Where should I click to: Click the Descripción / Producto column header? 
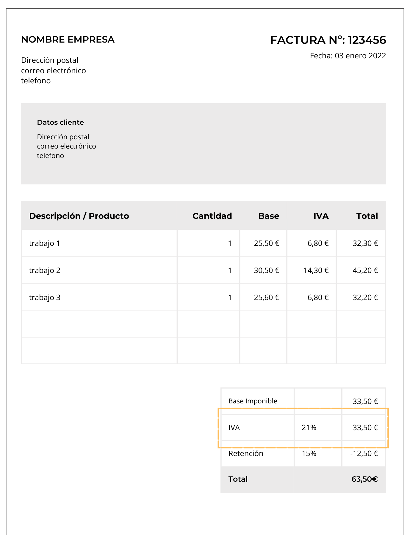tap(79, 216)
